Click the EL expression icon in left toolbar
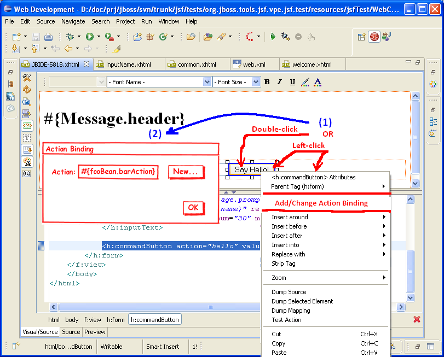 click(x=27, y=173)
